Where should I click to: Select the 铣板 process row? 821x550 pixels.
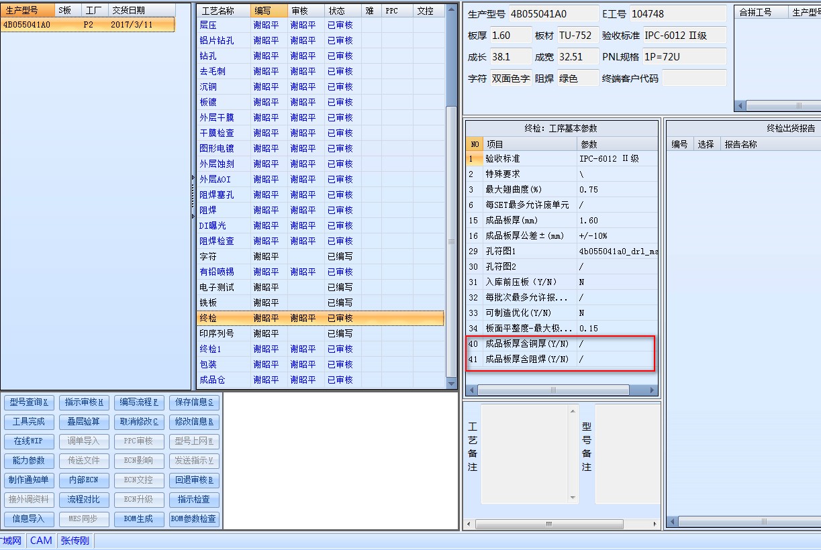pyautogui.click(x=321, y=302)
